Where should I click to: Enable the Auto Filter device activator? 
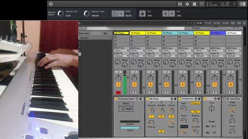pyautogui.click(x=224, y=99)
